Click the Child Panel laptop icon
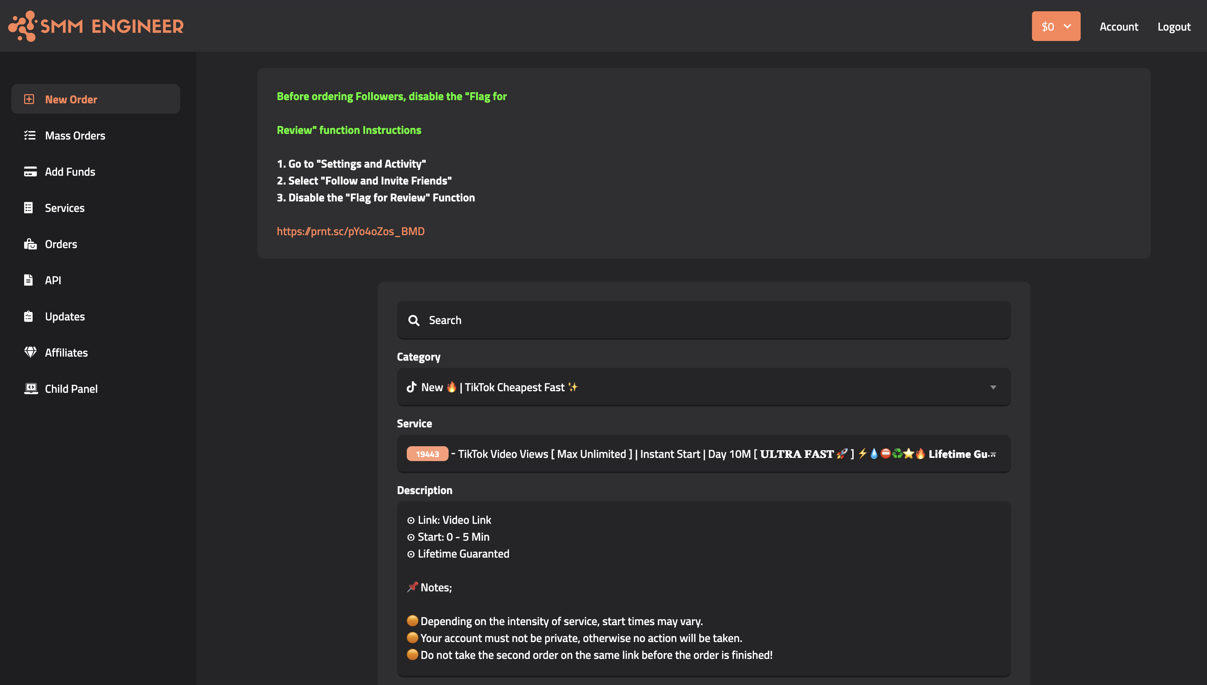Viewport: 1207px width, 685px height. point(31,389)
